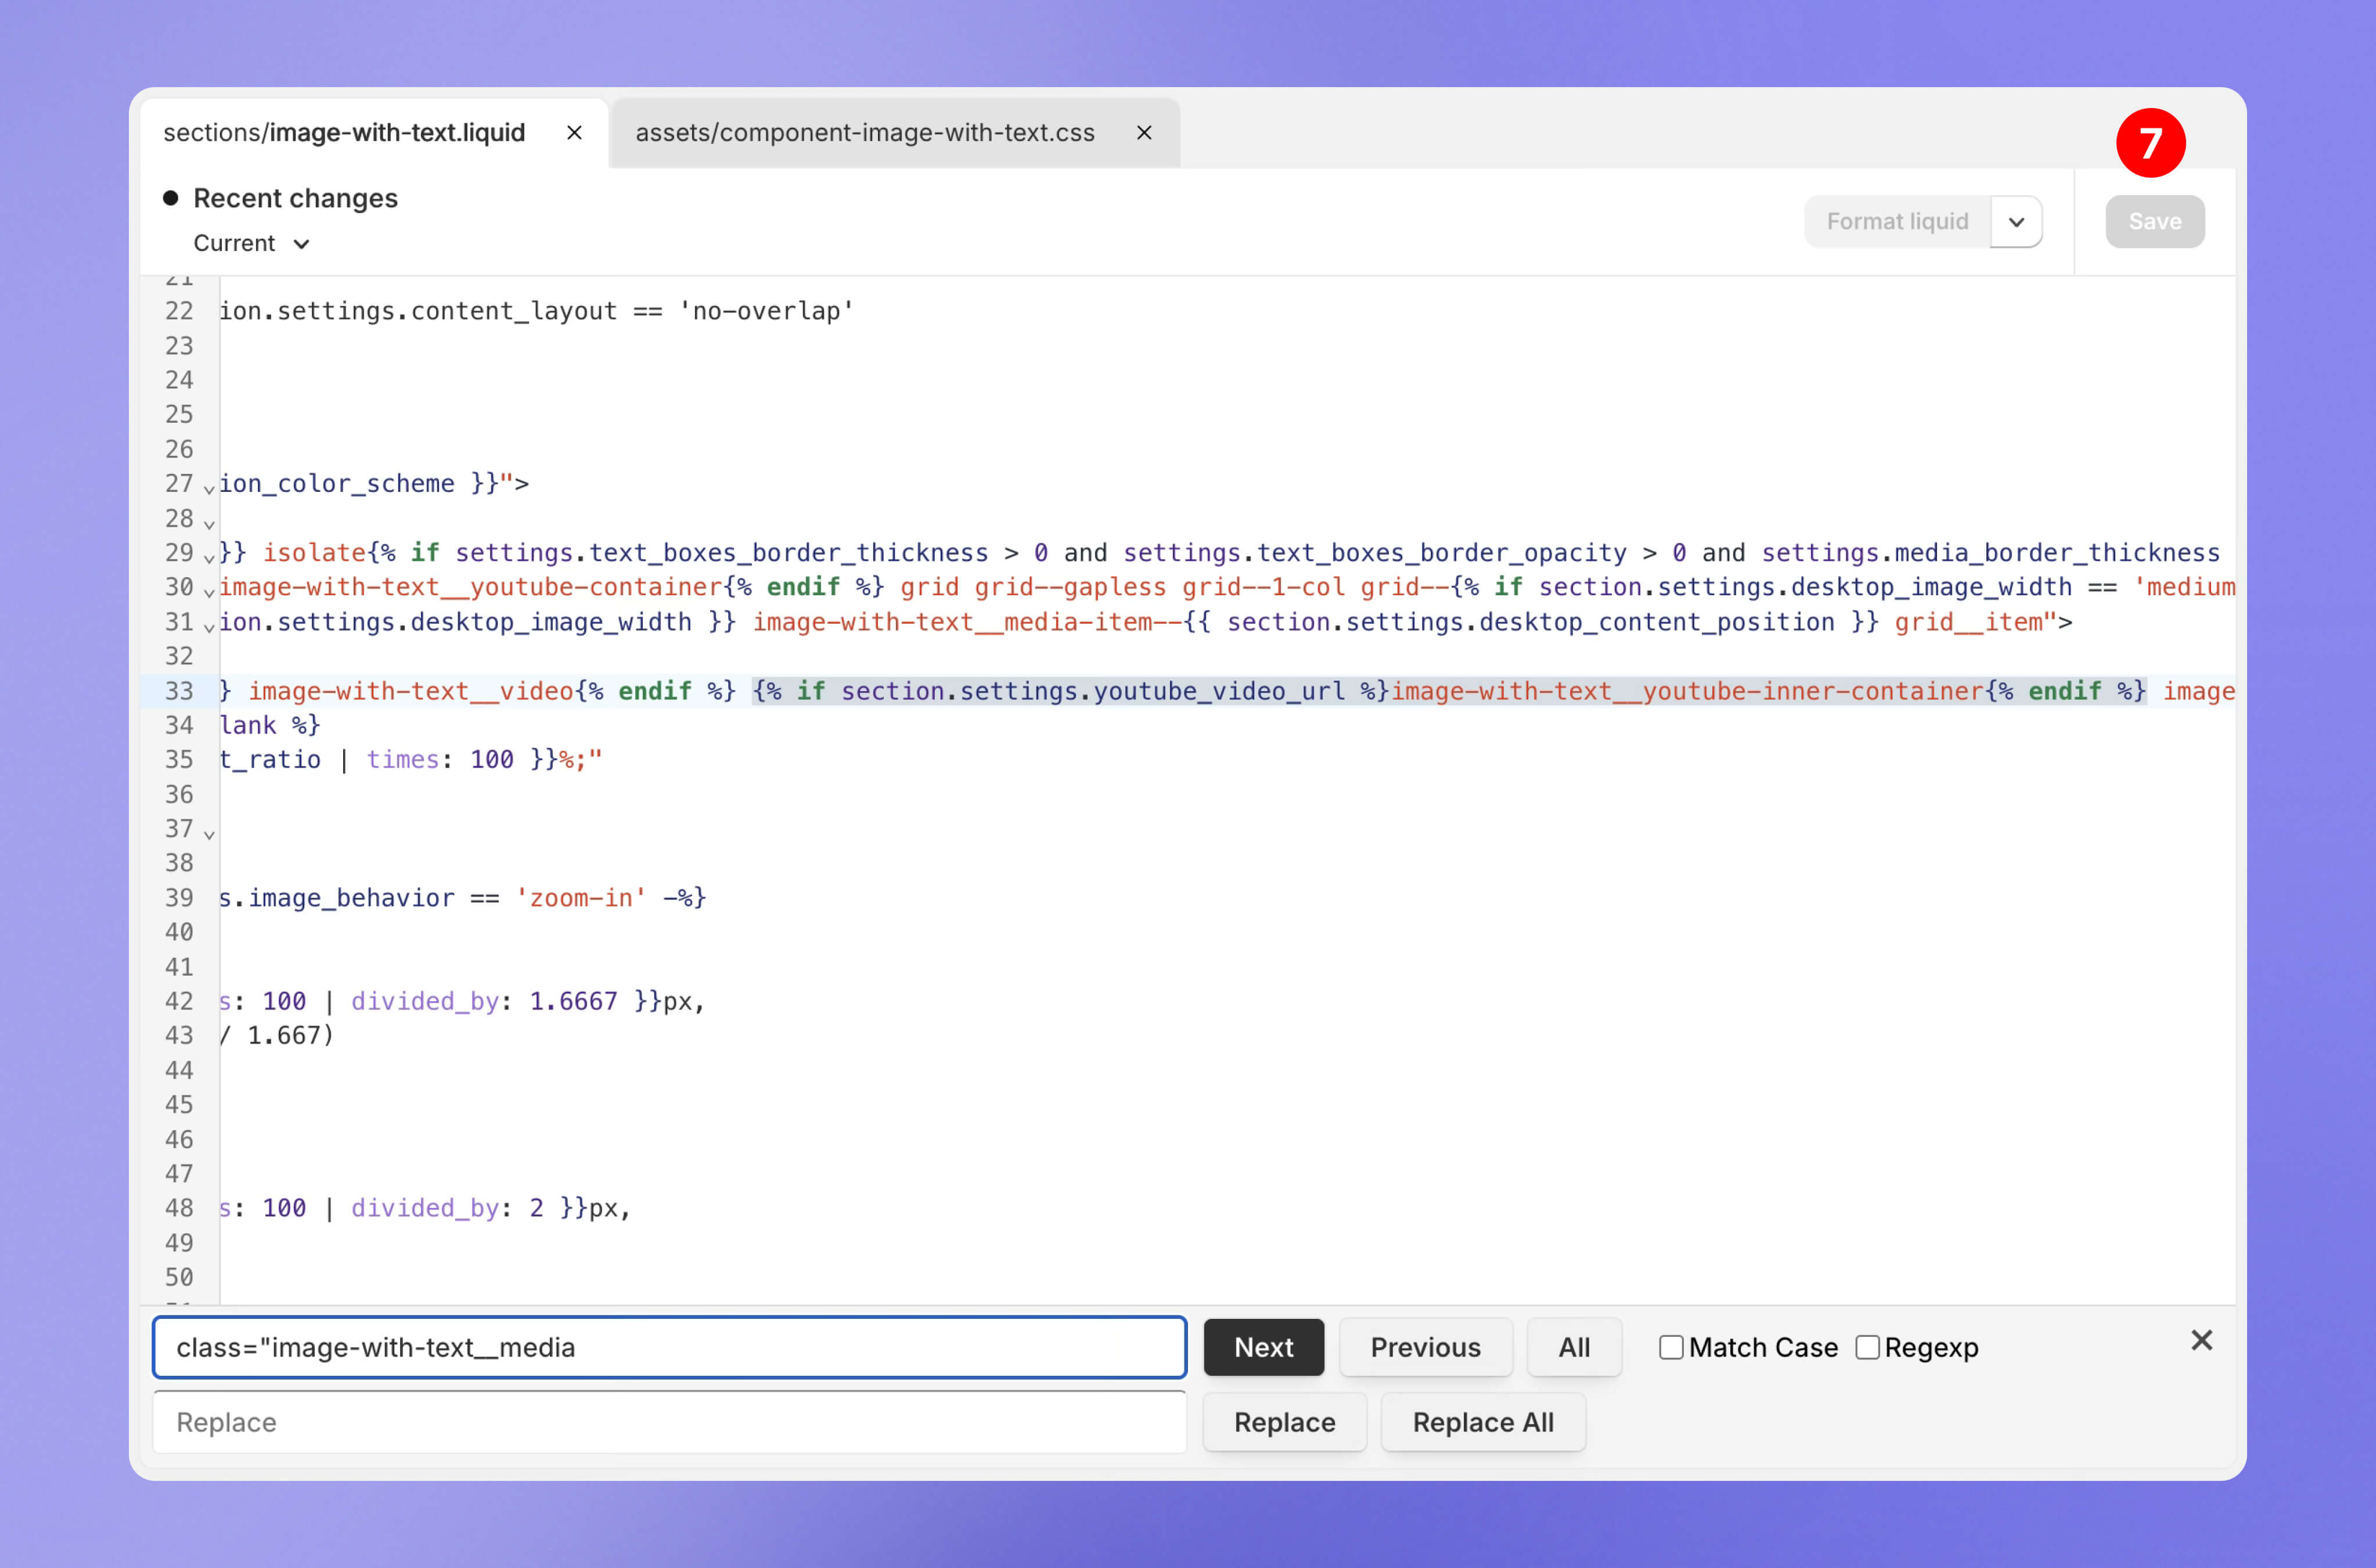Screen dimensions: 2376x1568
Task: Focus the Replace text field
Action: point(669,1422)
